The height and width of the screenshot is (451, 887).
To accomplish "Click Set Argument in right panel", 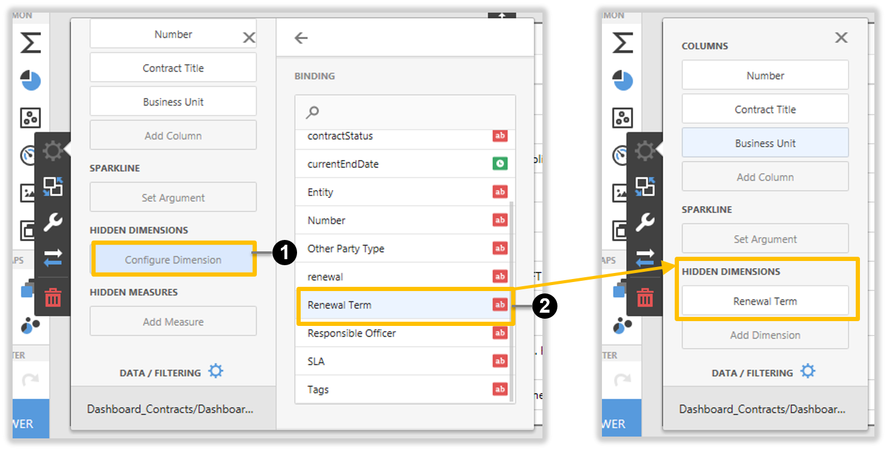I will pyautogui.click(x=765, y=239).
